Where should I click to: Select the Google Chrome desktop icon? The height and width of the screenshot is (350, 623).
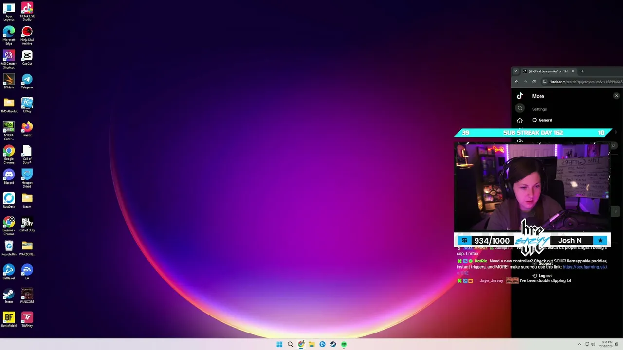point(9,155)
